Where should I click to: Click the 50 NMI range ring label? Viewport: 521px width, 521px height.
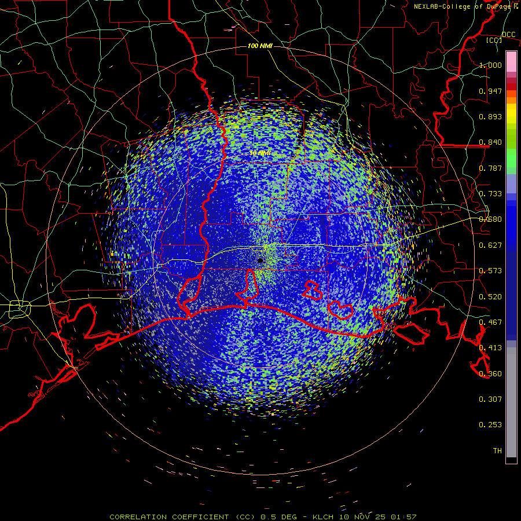coord(260,153)
